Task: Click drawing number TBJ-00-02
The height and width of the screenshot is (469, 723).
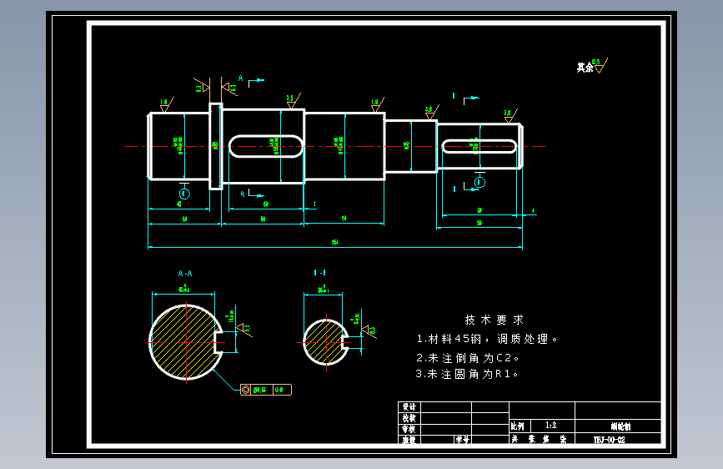Action: pyautogui.click(x=609, y=440)
